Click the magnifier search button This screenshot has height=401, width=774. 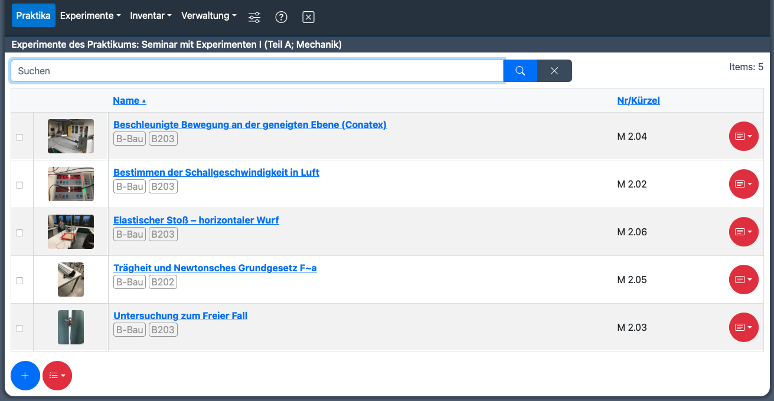click(x=520, y=71)
